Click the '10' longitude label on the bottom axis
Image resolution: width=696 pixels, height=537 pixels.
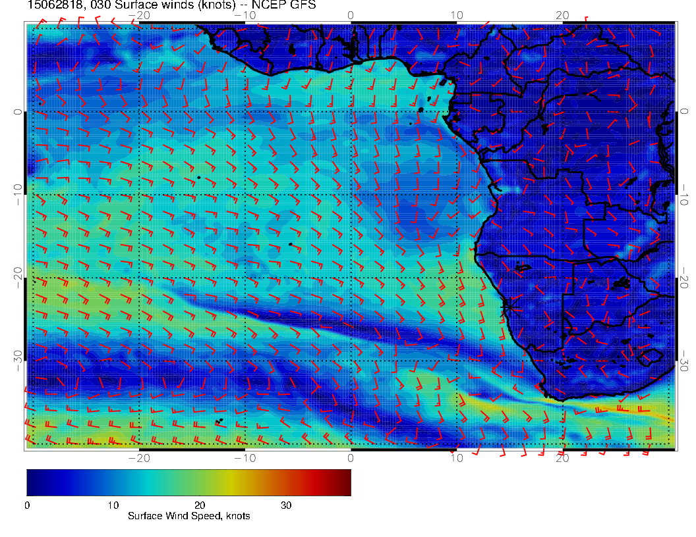[x=456, y=457]
